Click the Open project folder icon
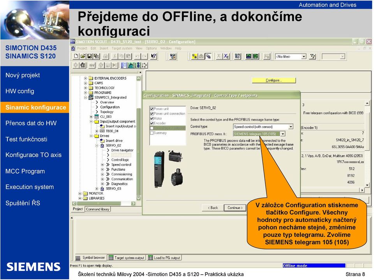Screen dimensions: 374x280 83,56
